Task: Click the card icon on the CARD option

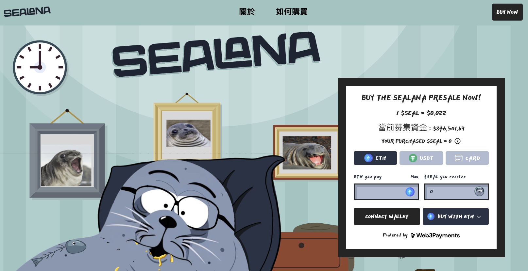Action: point(459,158)
